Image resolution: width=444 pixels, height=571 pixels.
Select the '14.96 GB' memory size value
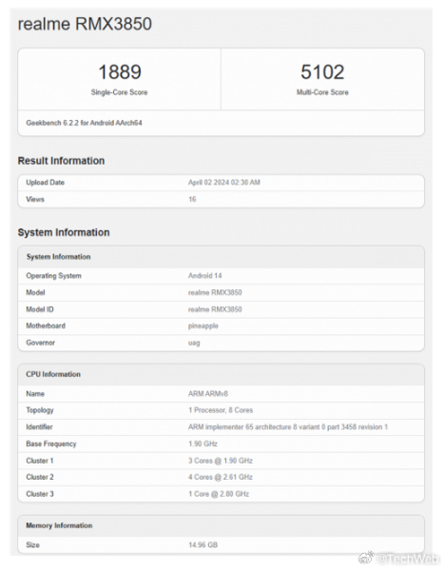[x=203, y=544]
